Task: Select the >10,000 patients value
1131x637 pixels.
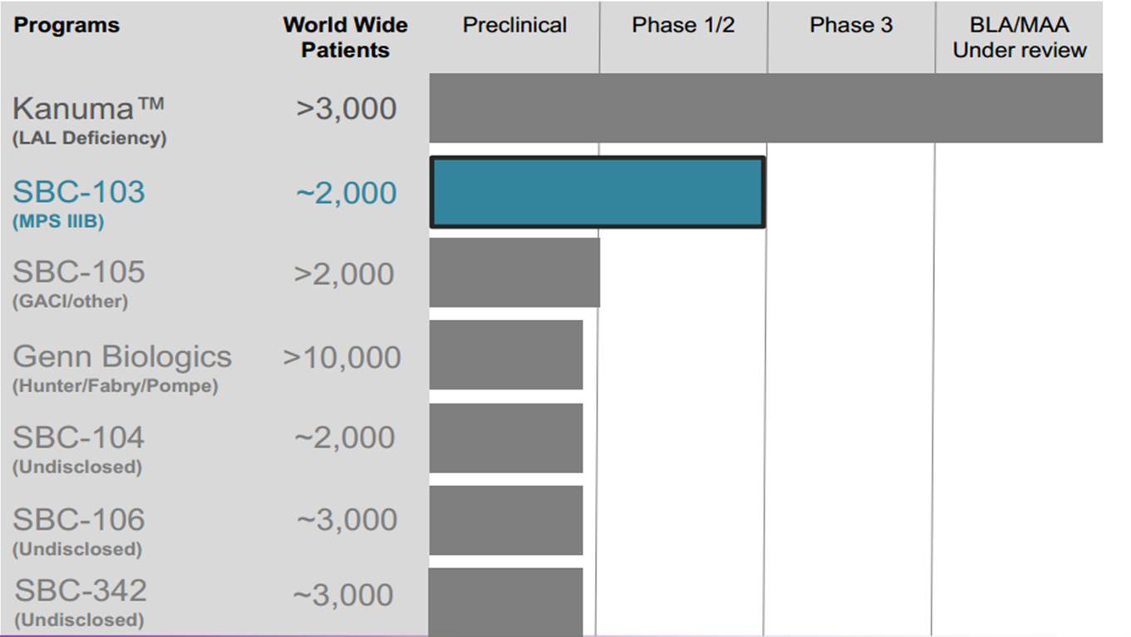Action: coord(342,357)
